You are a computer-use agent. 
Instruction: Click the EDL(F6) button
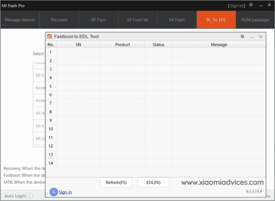(154, 182)
